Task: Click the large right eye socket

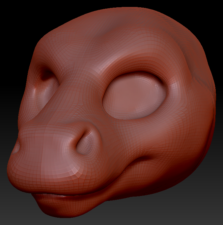Action: pos(134,96)
